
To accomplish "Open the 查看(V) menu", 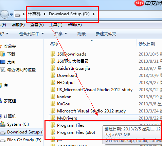I will point(37,25).
